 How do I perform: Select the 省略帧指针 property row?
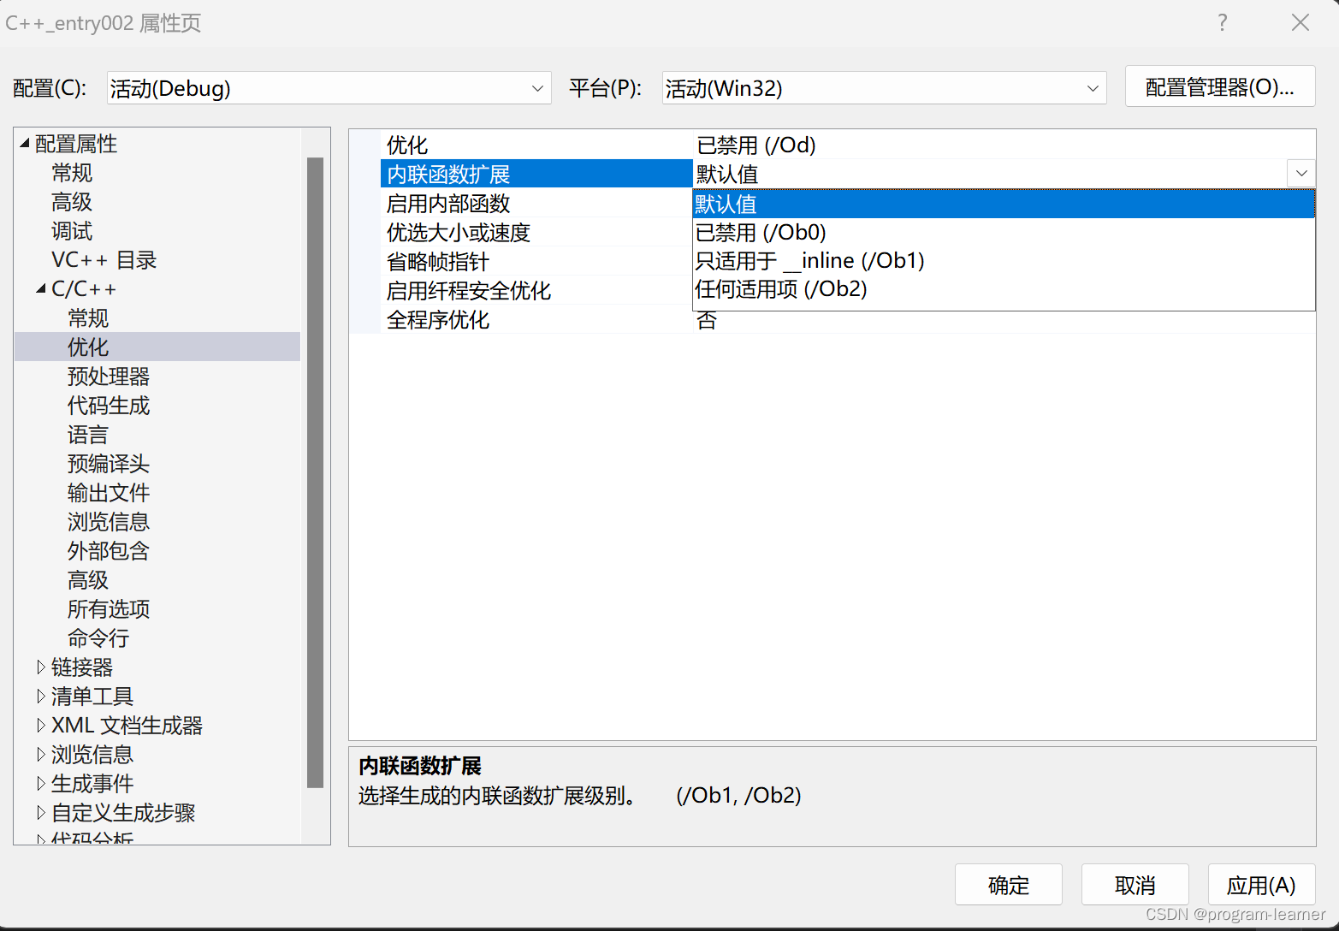(x=536, y=261)
